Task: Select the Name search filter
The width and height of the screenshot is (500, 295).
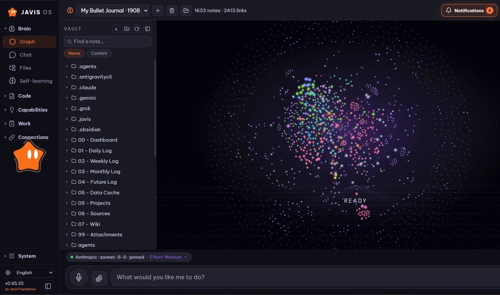Action: (74, 53)
